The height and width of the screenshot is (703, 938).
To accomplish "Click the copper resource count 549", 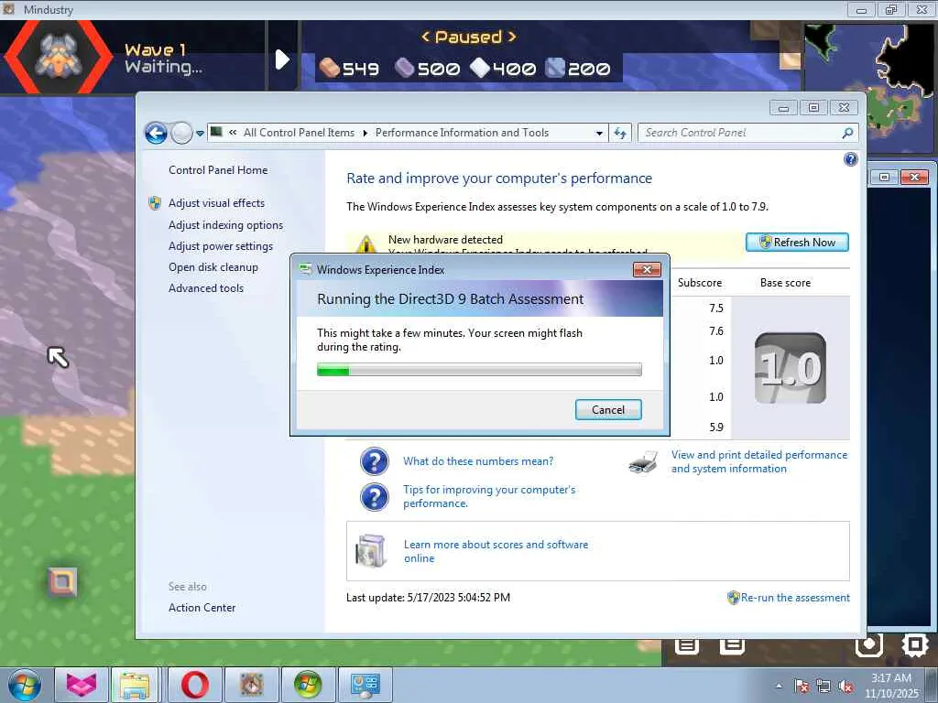I will click(x=360, y=69).
